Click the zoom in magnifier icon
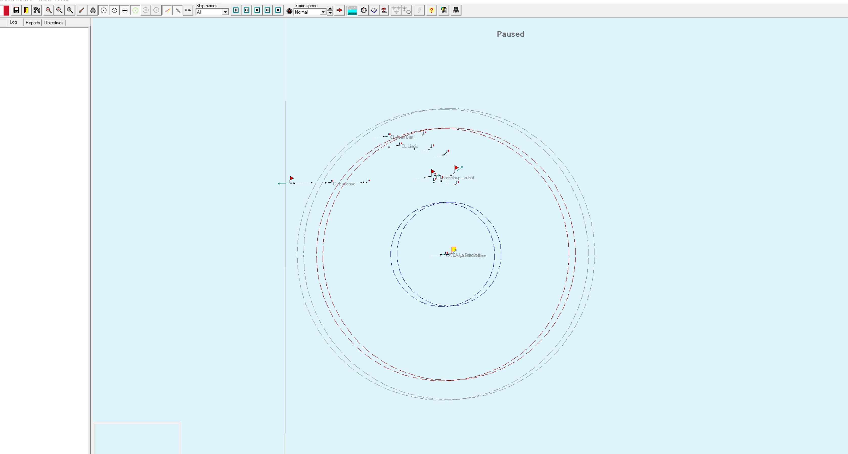Viewport: 848px width, 454px height. [x=48, y=10]
